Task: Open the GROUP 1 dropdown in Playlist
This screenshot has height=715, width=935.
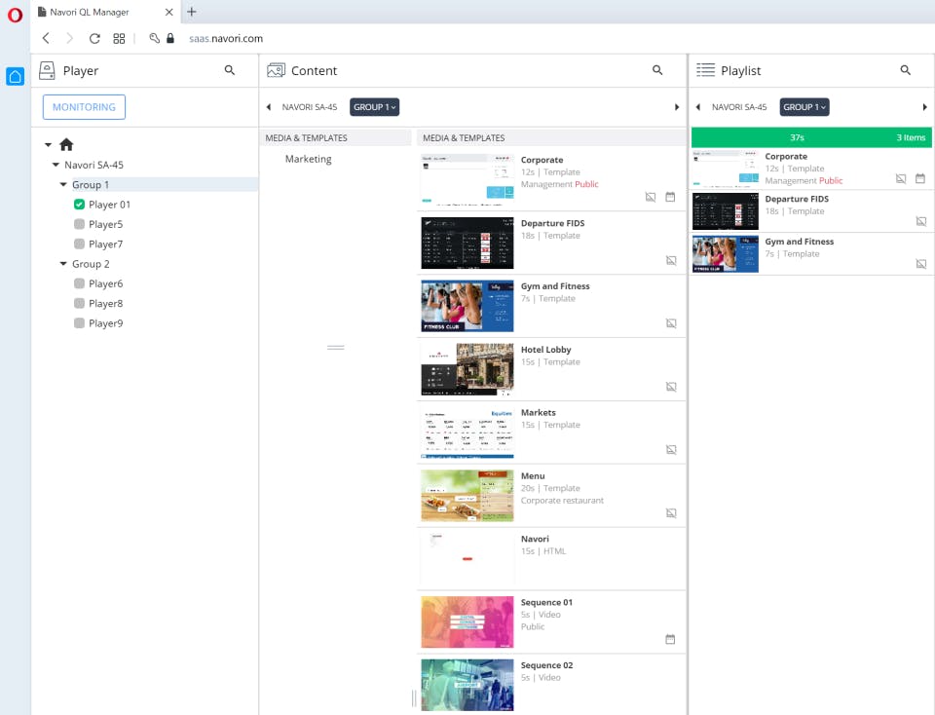Action: [x=804, y=107]
